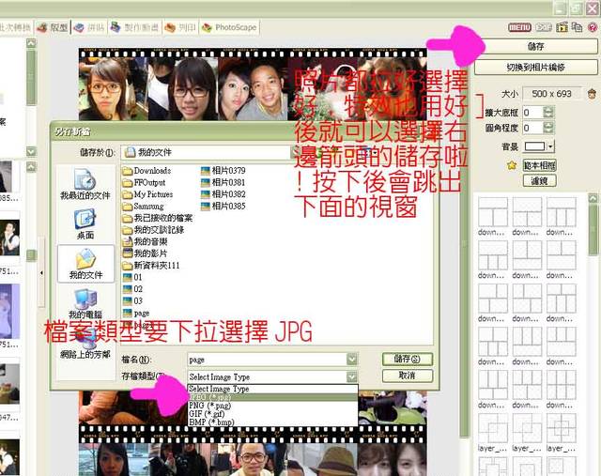Screen dimensions: 601x476
Task: Click the 濾鏡 filter button
Action: (540, 180)
